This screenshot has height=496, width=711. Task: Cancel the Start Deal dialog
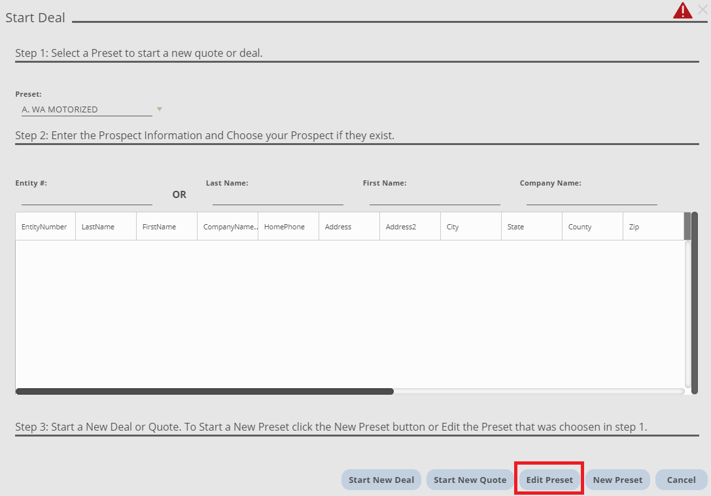click(x=681, y=480)
